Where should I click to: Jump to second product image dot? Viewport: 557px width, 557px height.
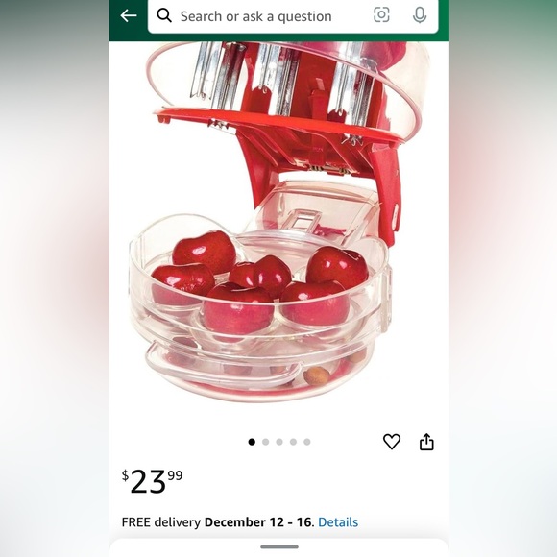coord(265,442)
